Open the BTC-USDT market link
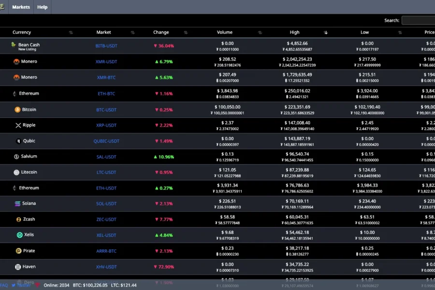 point(106,110)
